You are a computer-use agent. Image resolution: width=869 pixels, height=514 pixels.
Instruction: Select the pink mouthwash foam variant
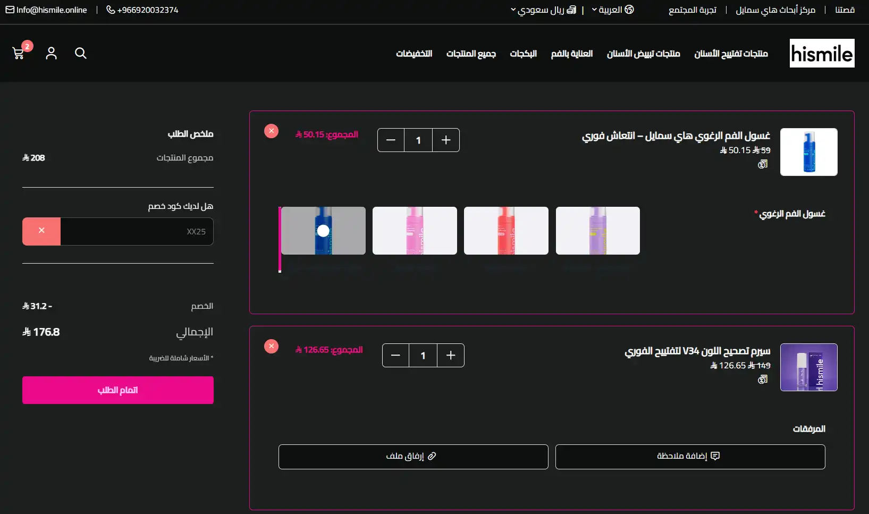[x=415, y=231]
